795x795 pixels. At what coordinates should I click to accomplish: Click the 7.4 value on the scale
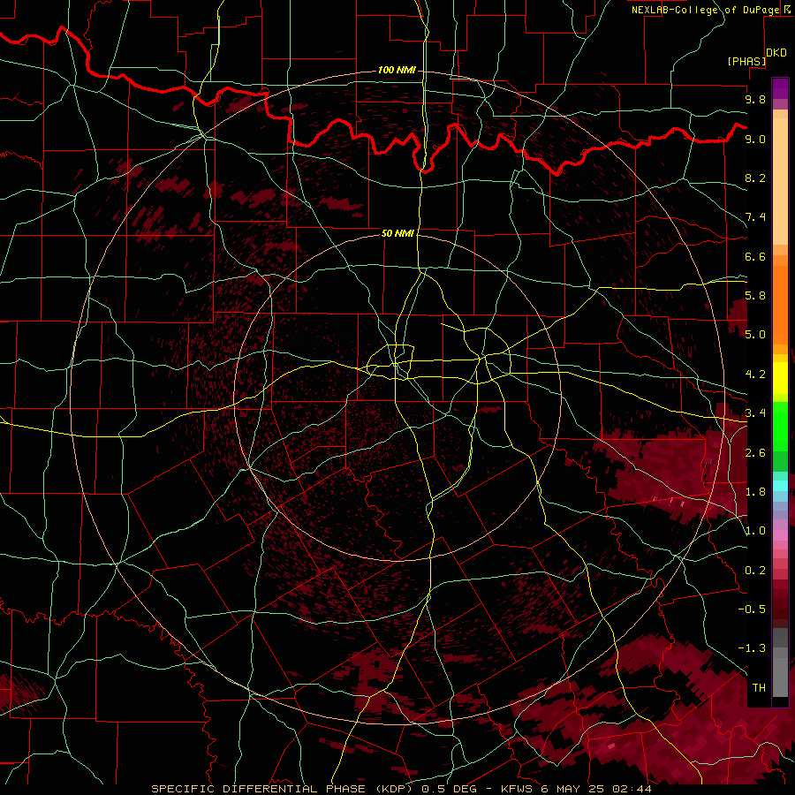tap(755, 217)
